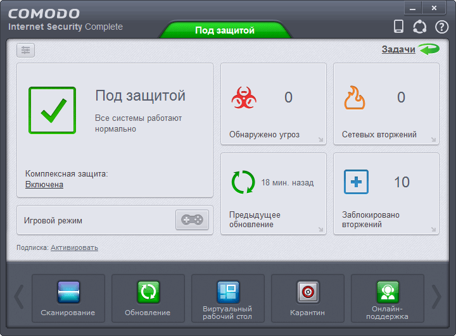Launch Сканирование from bottom bar

[68, 299]
